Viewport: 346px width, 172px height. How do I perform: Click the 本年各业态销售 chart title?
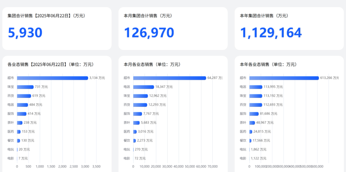coord(268,65)
